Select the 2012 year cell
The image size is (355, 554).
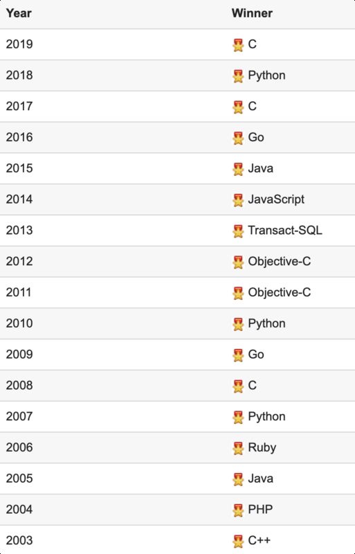[19, 261]
